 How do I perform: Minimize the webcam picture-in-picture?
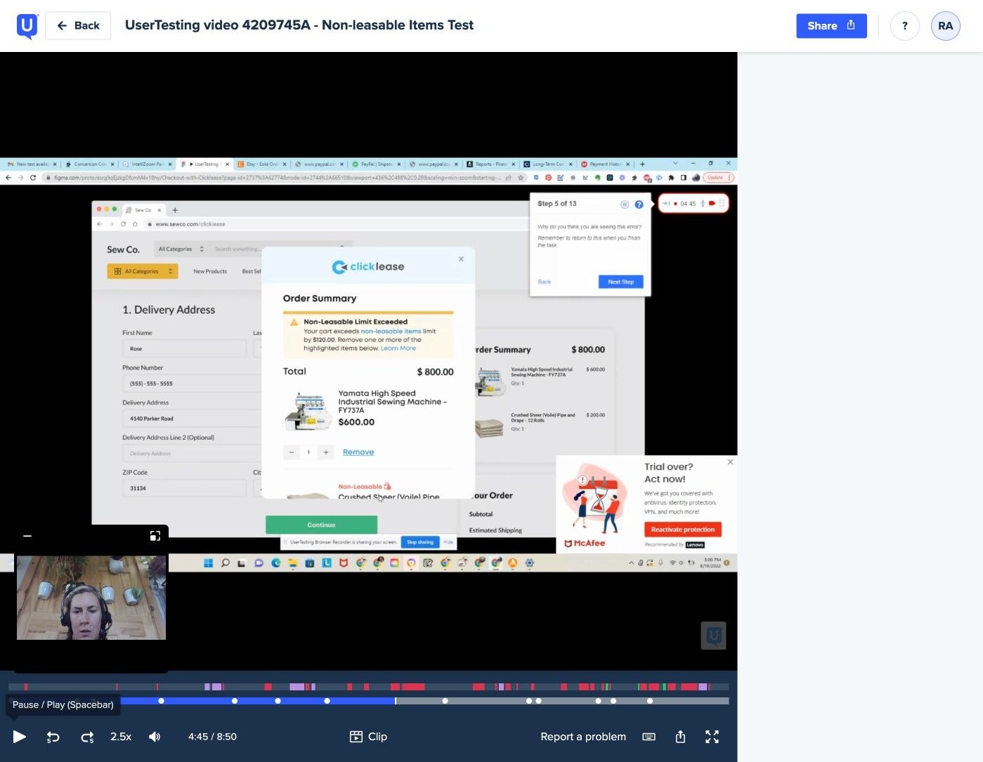point(27,536)
